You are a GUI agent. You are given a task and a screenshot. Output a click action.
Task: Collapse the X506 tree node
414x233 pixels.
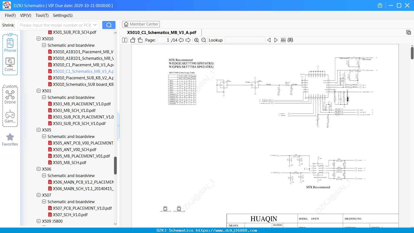tap(39, 169)
